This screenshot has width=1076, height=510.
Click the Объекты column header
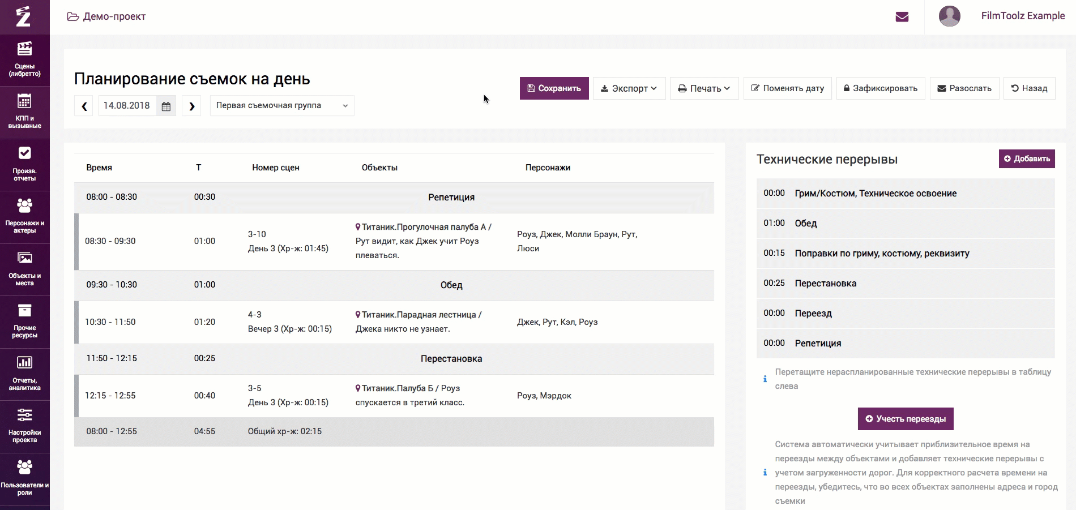379,168
